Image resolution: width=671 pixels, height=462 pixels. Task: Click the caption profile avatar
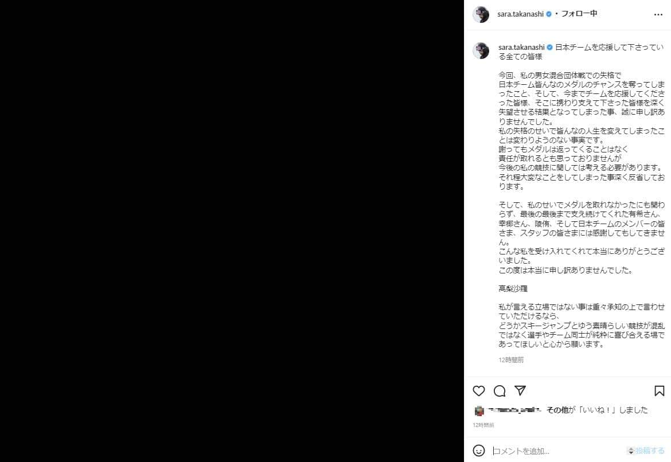pyautogui.click(x=481, y=50)
